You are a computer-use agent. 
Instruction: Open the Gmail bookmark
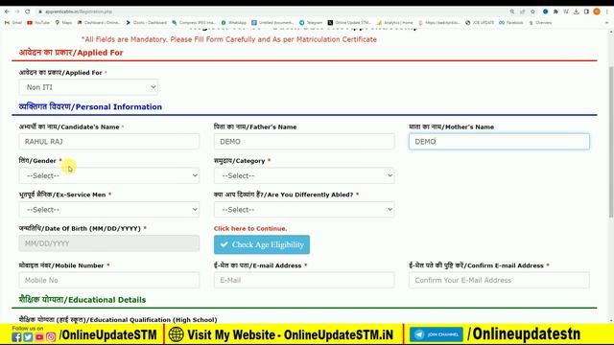coord(13,23)
